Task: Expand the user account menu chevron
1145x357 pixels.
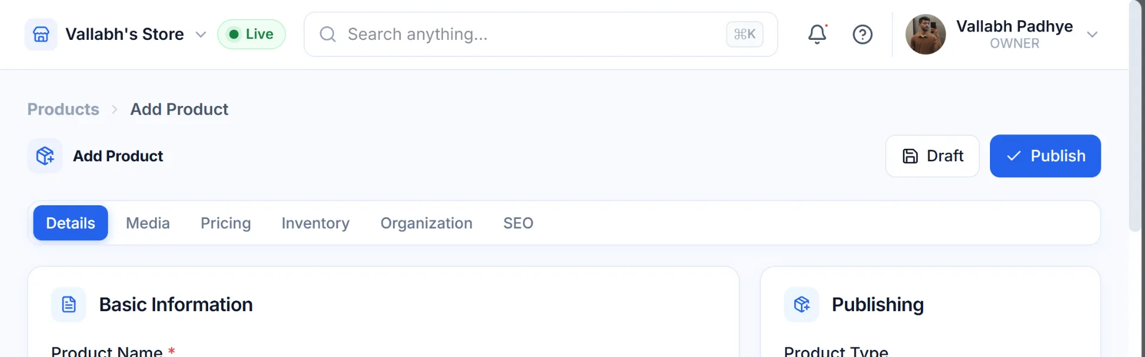Action: (x=1093, y=35)
